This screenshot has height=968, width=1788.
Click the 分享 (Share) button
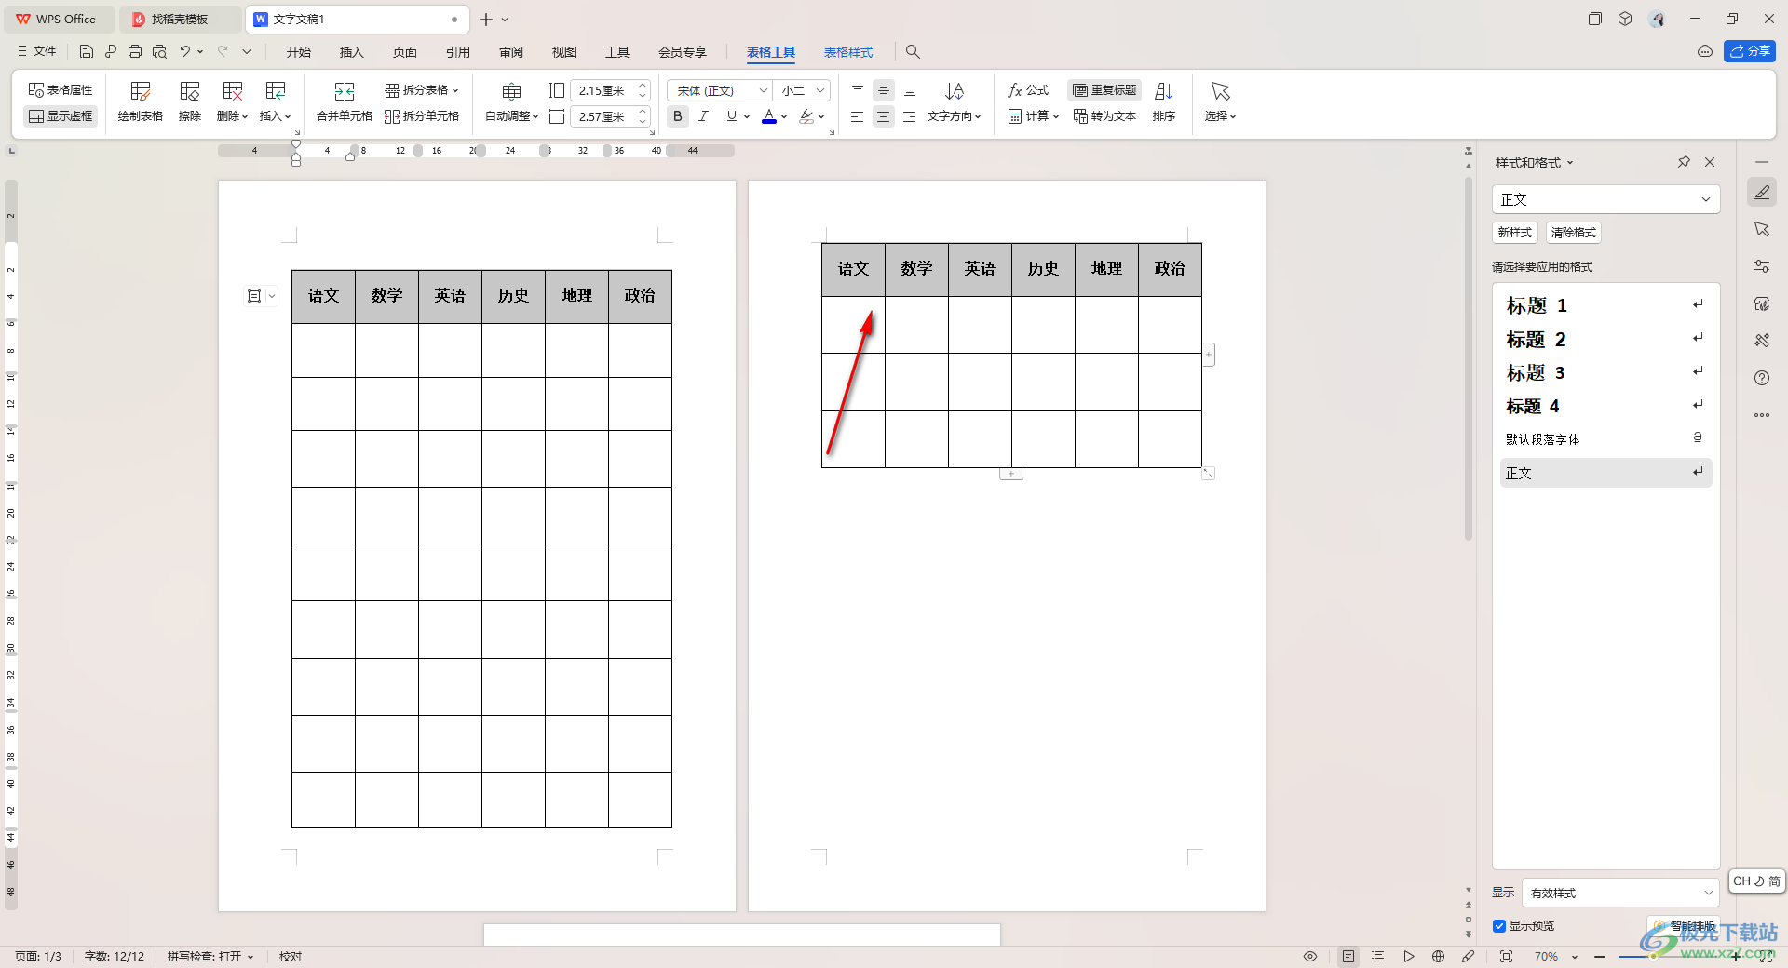1750,51
